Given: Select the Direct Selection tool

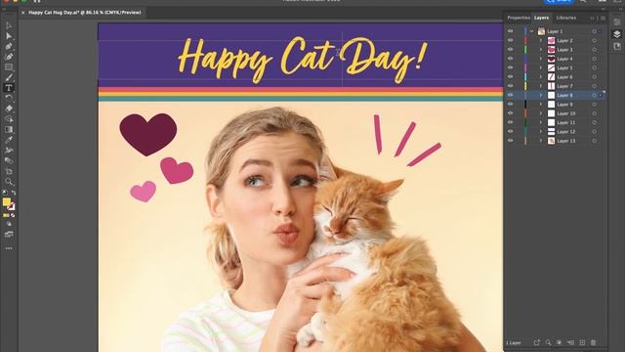Looking at the screenshot, I should click(9, 36).
